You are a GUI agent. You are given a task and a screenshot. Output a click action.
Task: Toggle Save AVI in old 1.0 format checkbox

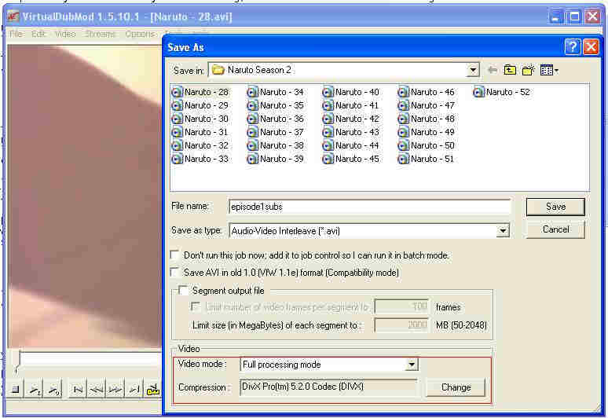tap(175, 272)
